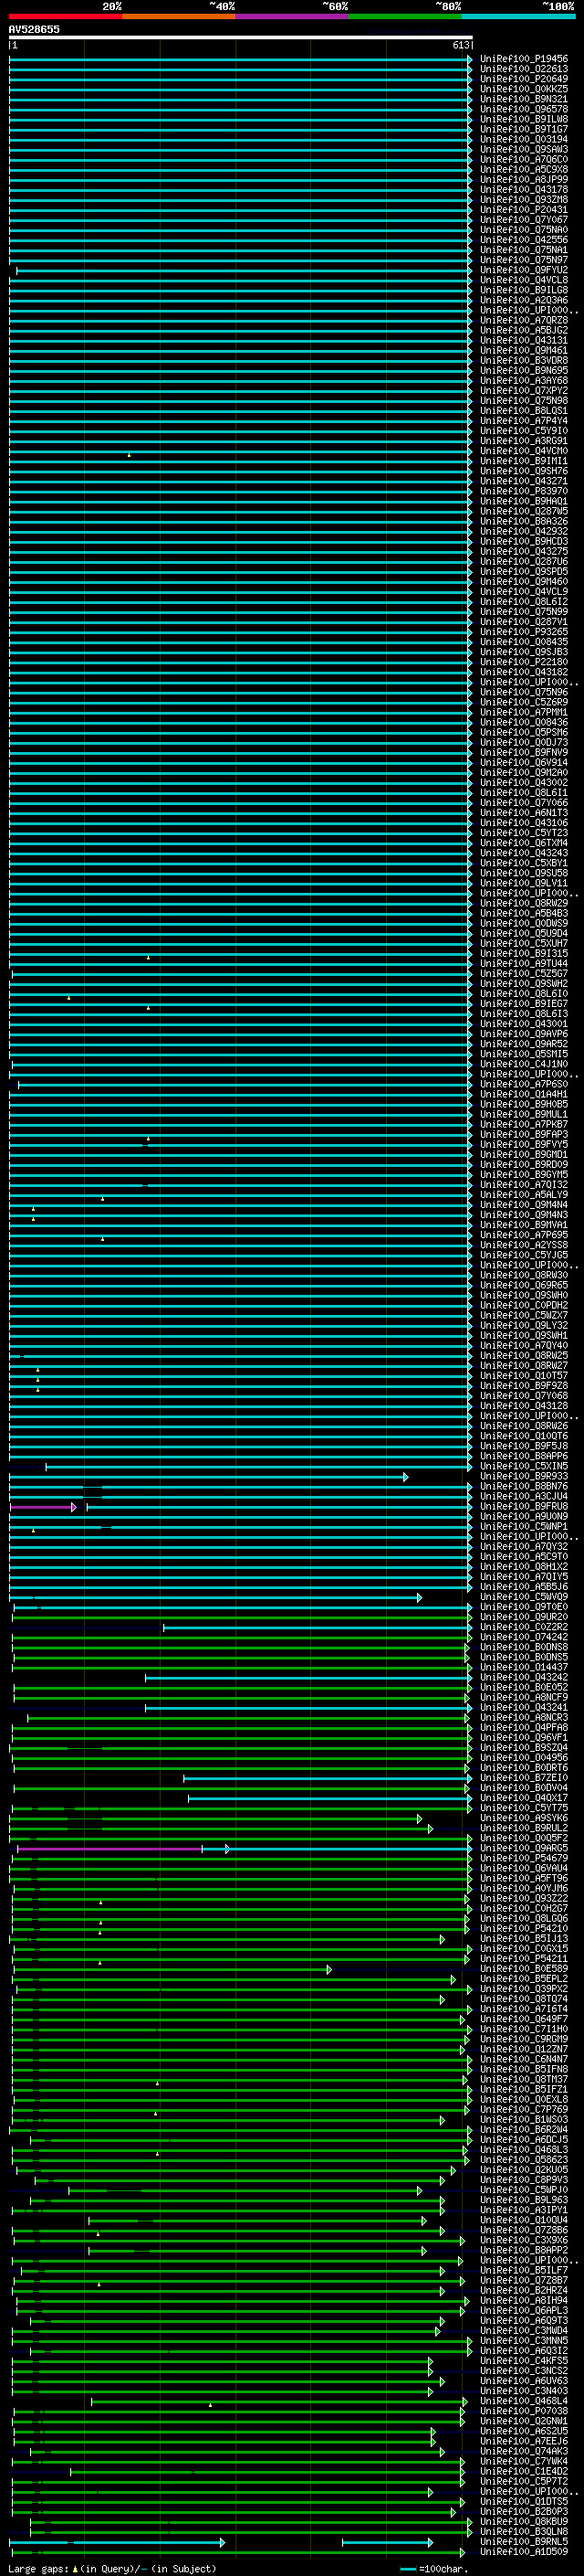The height and width of the screenshot is (2576, 584).
Task: Open hit UniRef100_Q96578
Action: pos(523,109)
